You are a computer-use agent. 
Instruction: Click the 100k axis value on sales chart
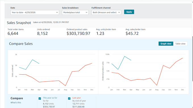[x=107, y=54]
